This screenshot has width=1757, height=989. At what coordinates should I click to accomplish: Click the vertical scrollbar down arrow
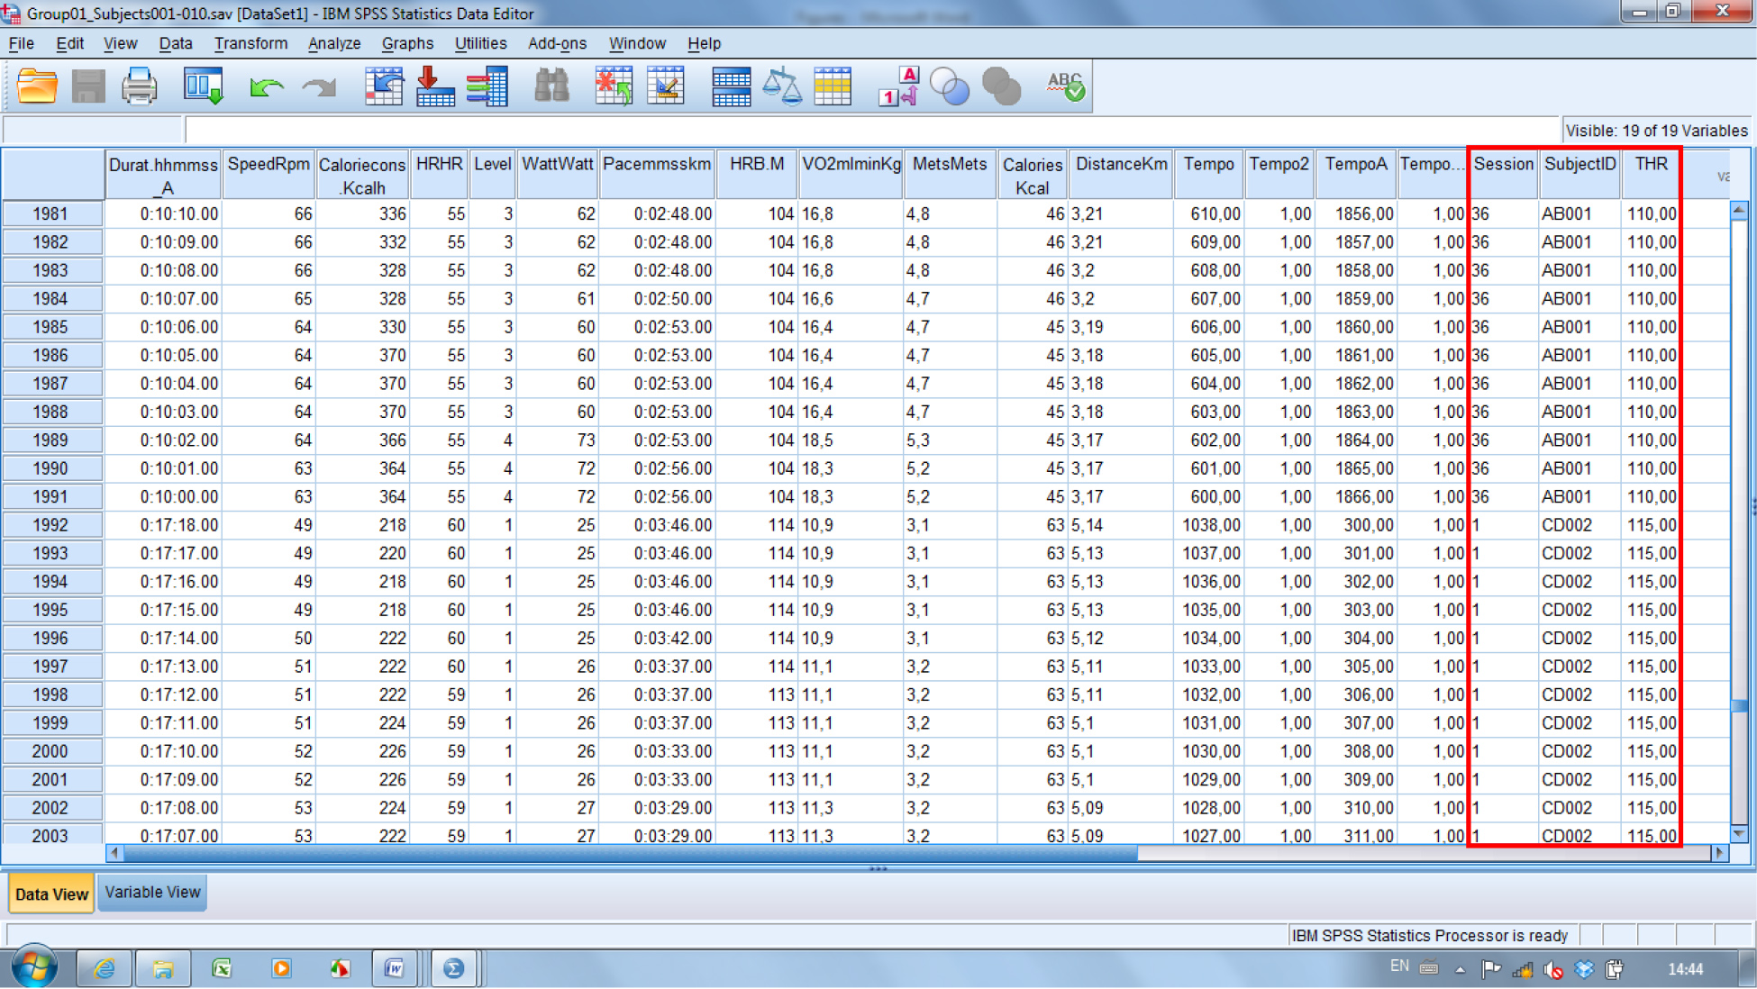pos(1739,833)
